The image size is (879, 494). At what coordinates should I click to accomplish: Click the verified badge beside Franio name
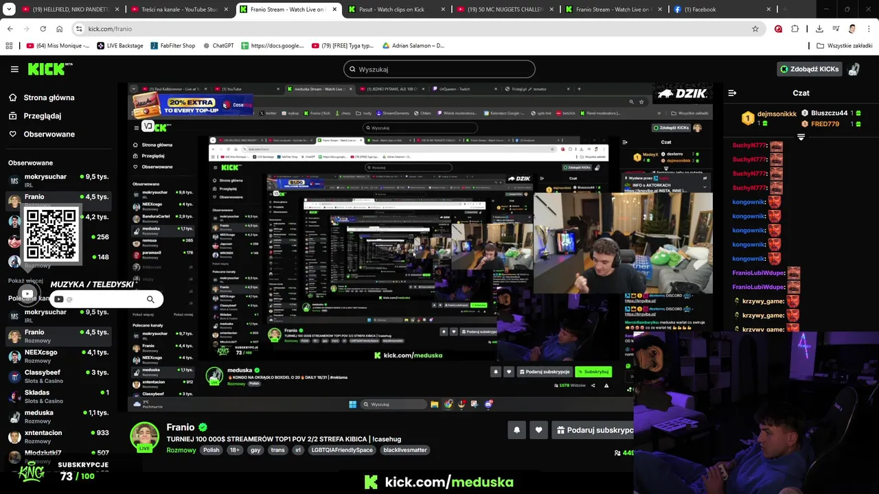click(203, 427)
